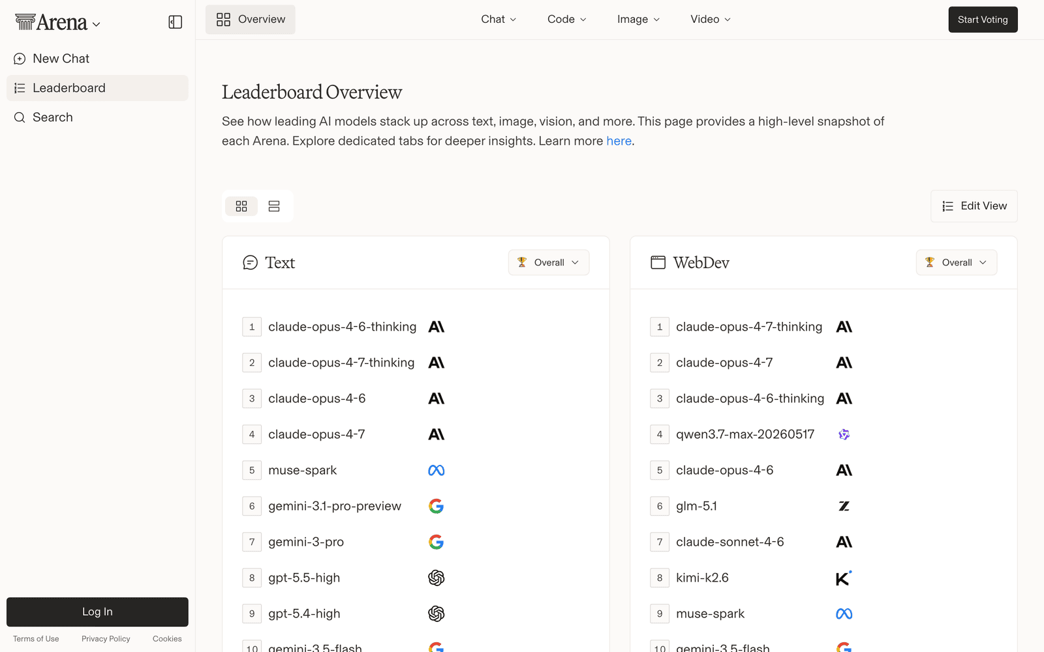The width and height of the screenshot is (1044, 652).
Task: Open the Cookies link
Action: (x=167, y=639)
